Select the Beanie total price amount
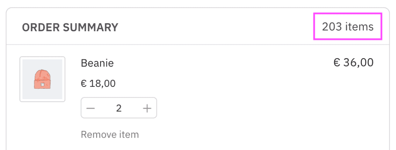The image size is (396, 150). 353,62
